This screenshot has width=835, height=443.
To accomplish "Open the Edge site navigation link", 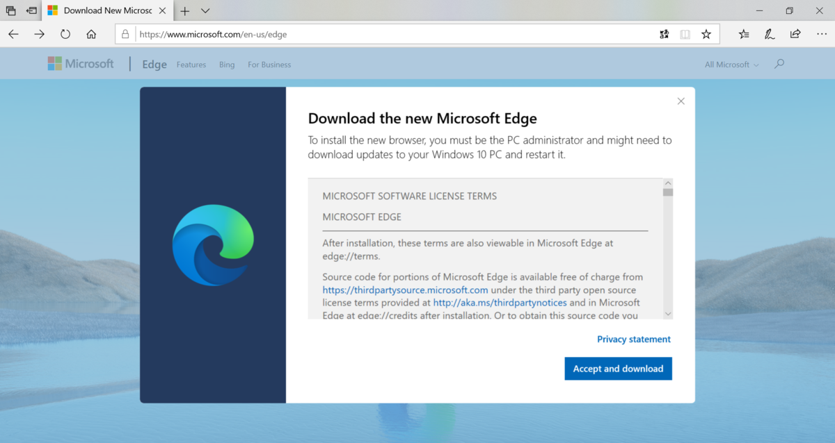I will point(154,64).
